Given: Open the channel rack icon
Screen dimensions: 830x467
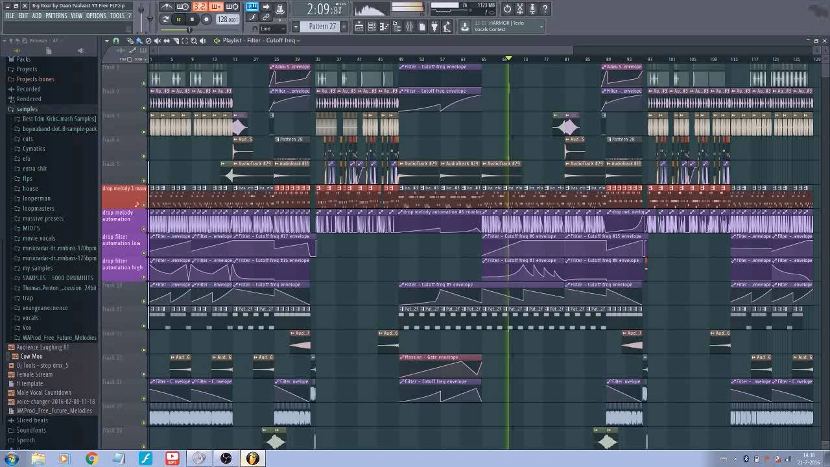Looking at the screenshot, I should point(372,27).
